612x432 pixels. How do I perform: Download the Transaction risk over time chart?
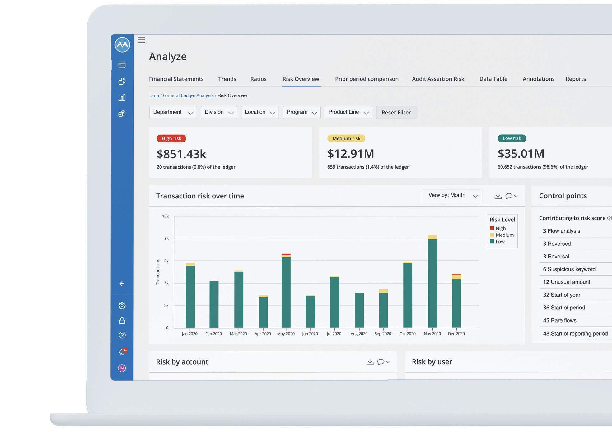point(498,196)
